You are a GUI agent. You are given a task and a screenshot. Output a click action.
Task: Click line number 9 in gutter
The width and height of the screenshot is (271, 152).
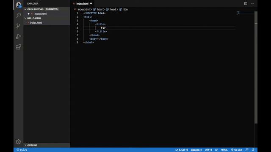coord(77,42)
